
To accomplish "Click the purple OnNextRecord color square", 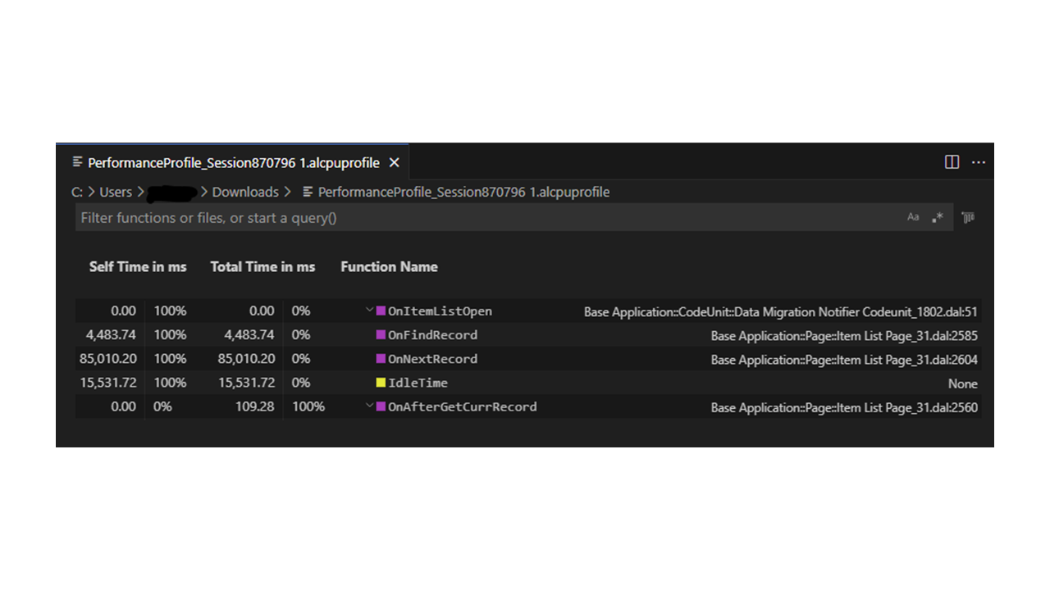I will 381,359.
